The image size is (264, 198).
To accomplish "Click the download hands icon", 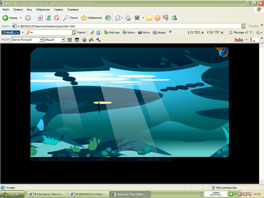I will tap(166, 18).
